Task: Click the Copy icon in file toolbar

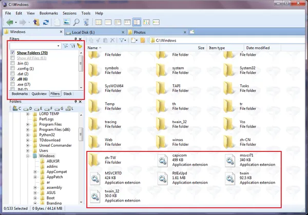Action: tap(91, 40)
